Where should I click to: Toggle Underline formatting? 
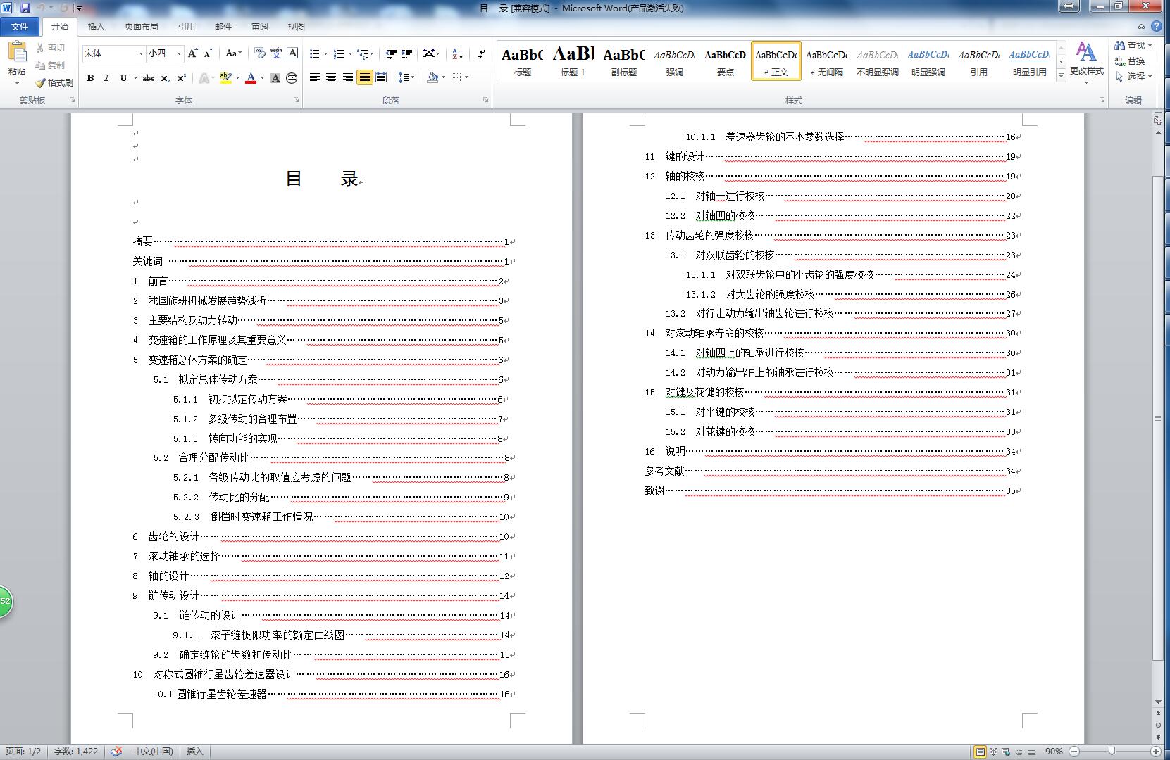(x=123, y=78)
